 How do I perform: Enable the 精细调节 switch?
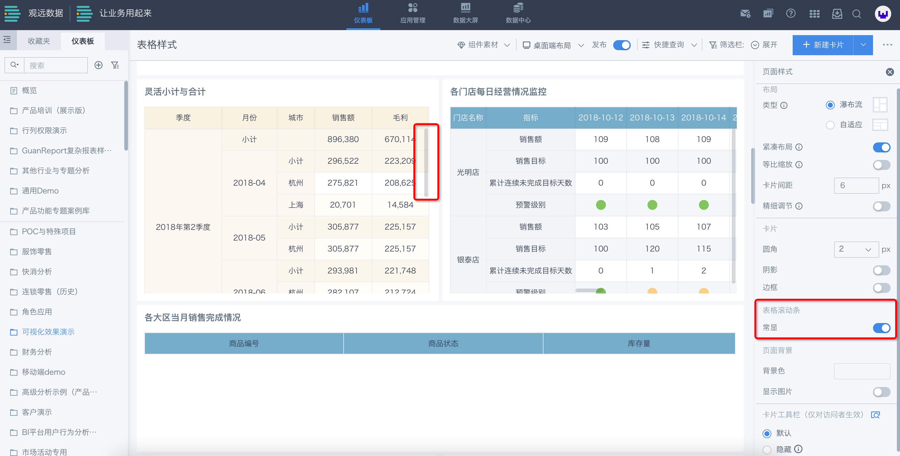tap(881, 206)
